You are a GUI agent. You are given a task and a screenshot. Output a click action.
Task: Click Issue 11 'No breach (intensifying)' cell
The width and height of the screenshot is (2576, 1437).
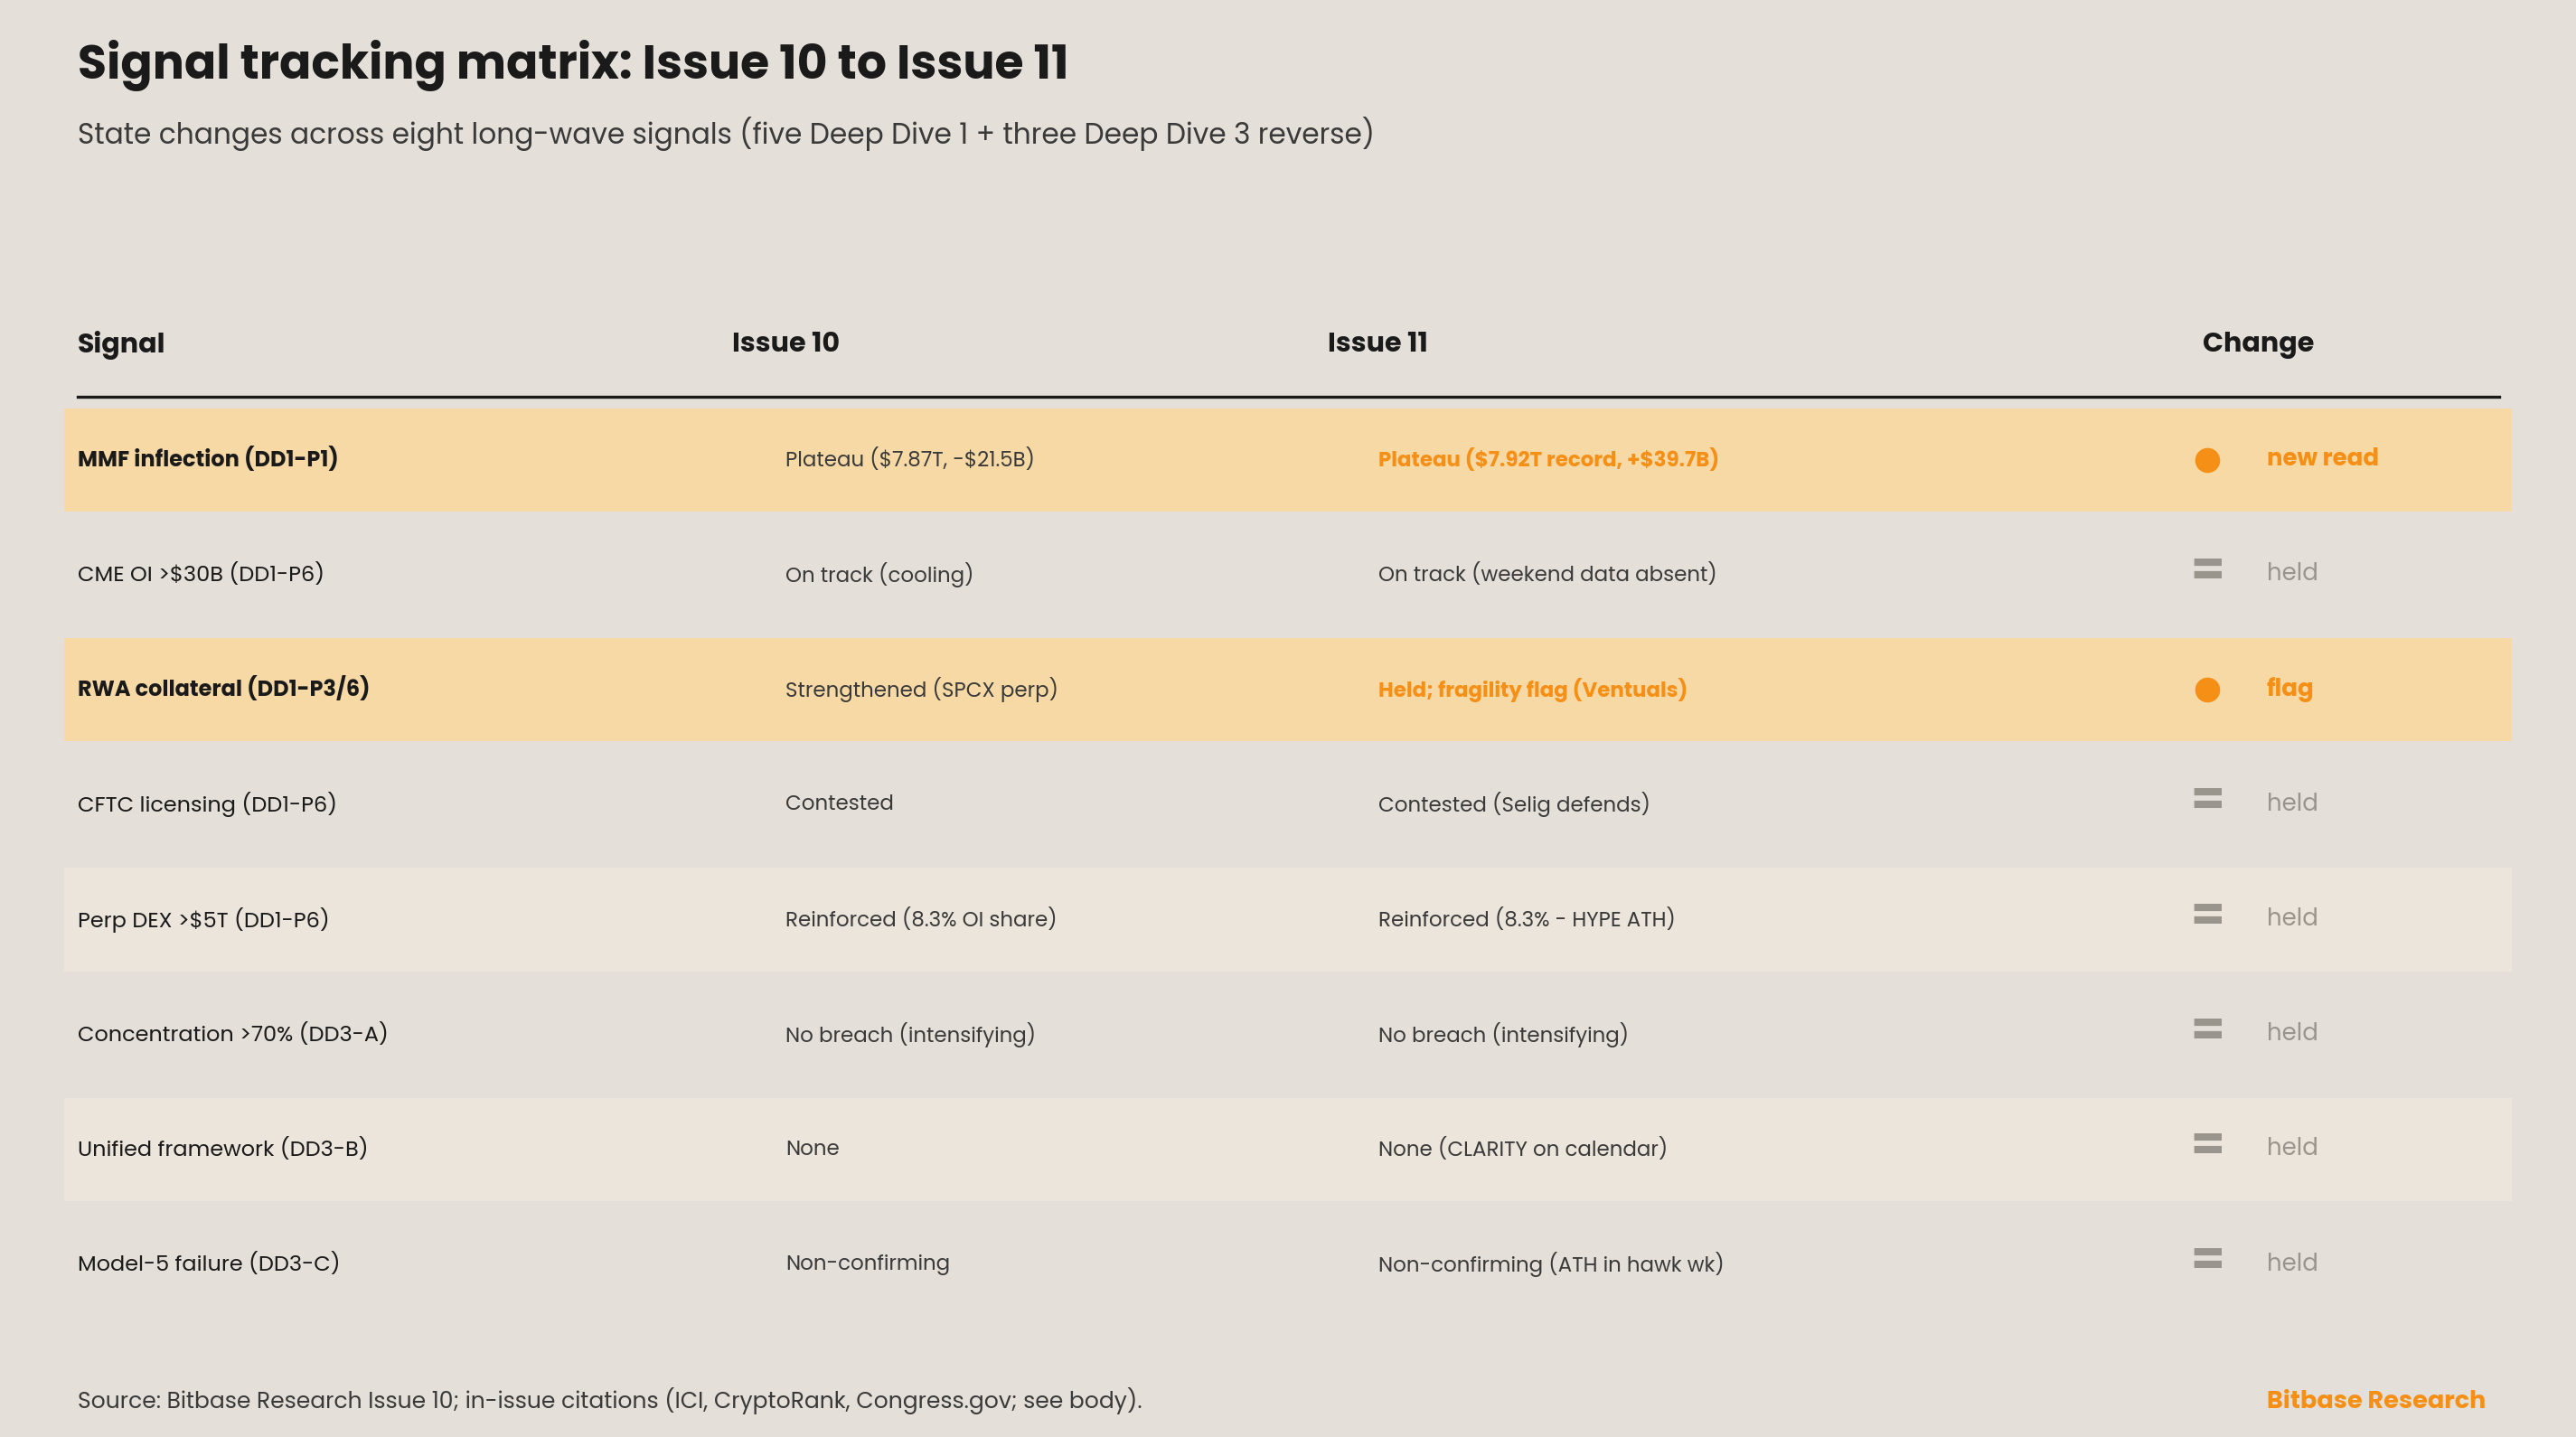[1503, 1034]
